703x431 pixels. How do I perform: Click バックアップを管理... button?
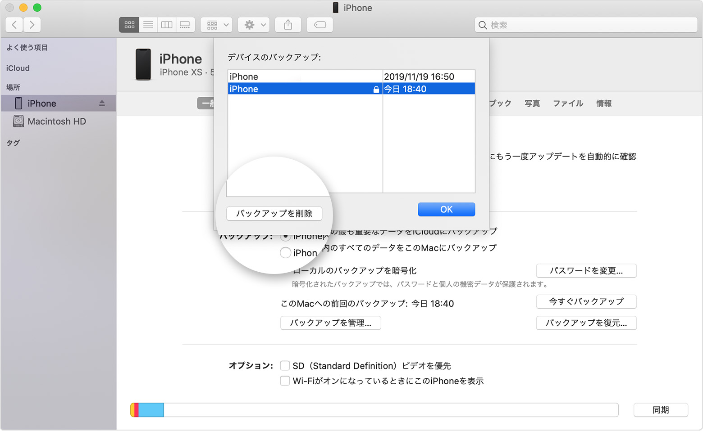coord(331,323)
